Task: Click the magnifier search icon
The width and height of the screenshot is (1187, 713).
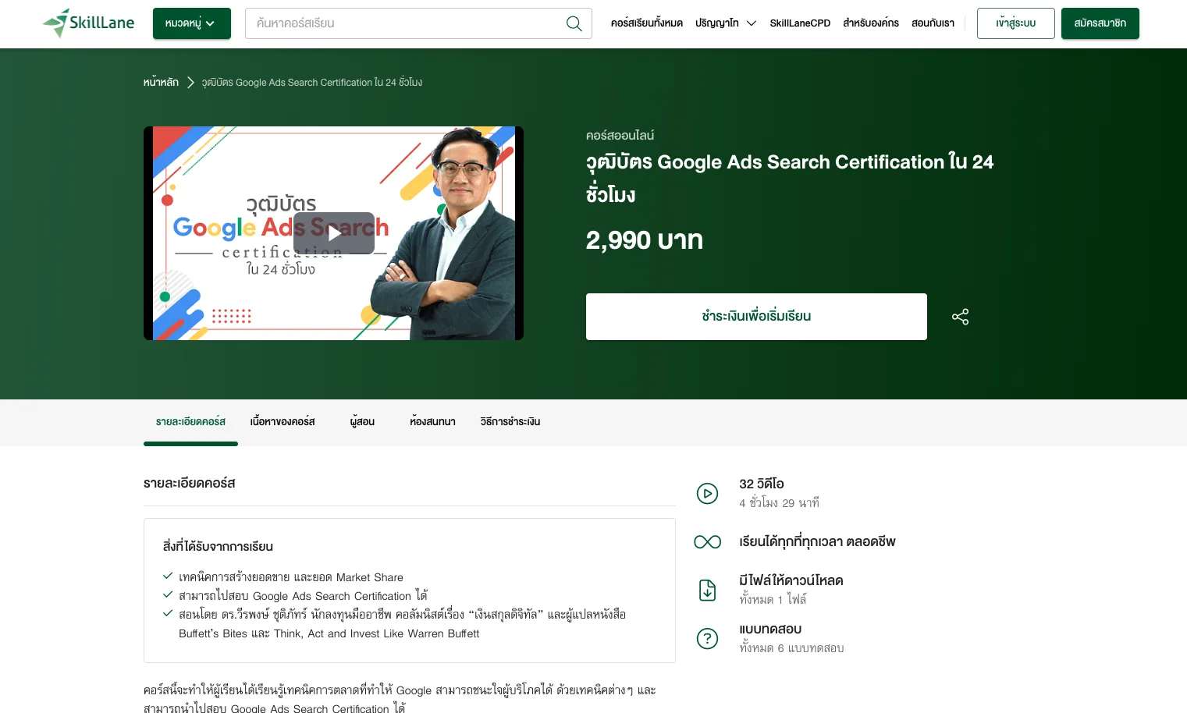Action: 574,23
